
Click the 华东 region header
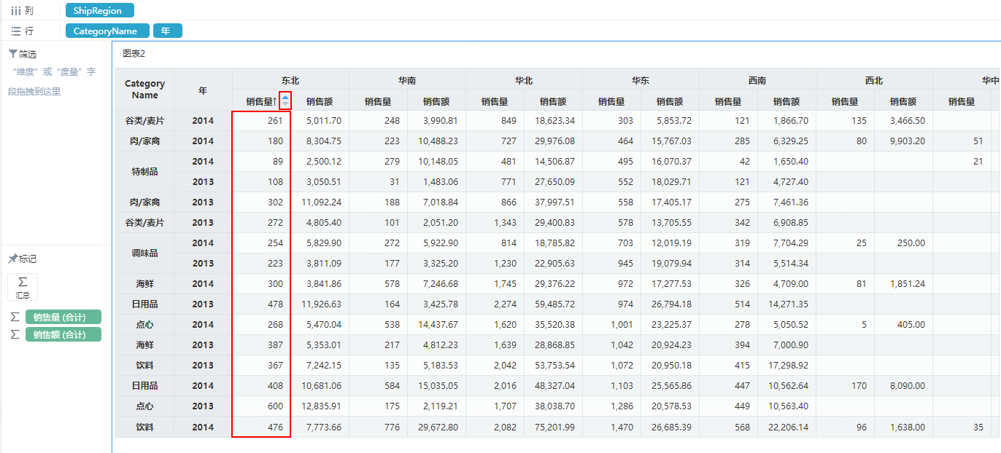[x=641, y=80]
